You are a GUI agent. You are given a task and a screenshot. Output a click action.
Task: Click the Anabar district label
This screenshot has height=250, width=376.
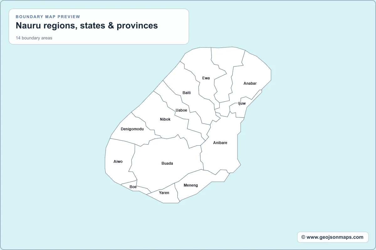click(x=250, y=83)
